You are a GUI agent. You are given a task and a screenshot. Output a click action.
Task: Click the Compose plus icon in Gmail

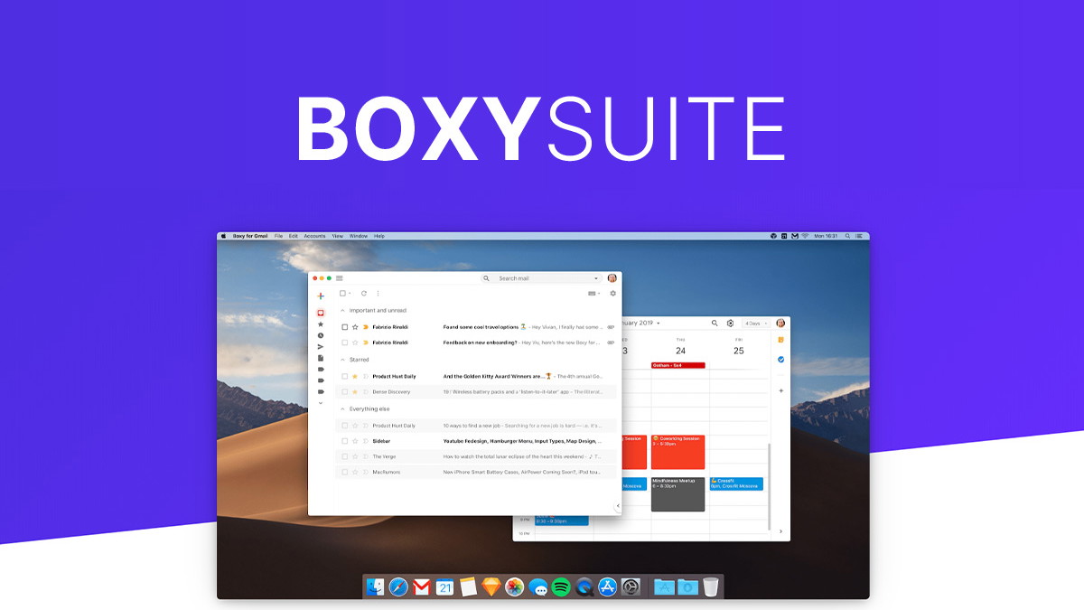(321, 296)
